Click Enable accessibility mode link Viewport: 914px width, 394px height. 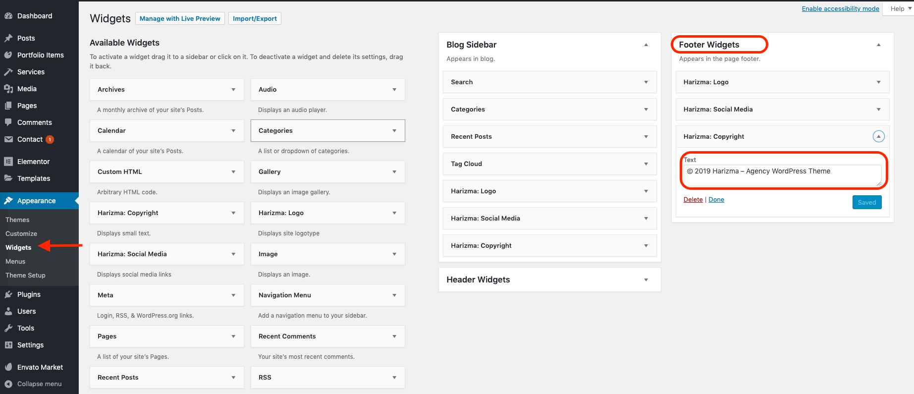pyautogui.click(x=840, y=8)
